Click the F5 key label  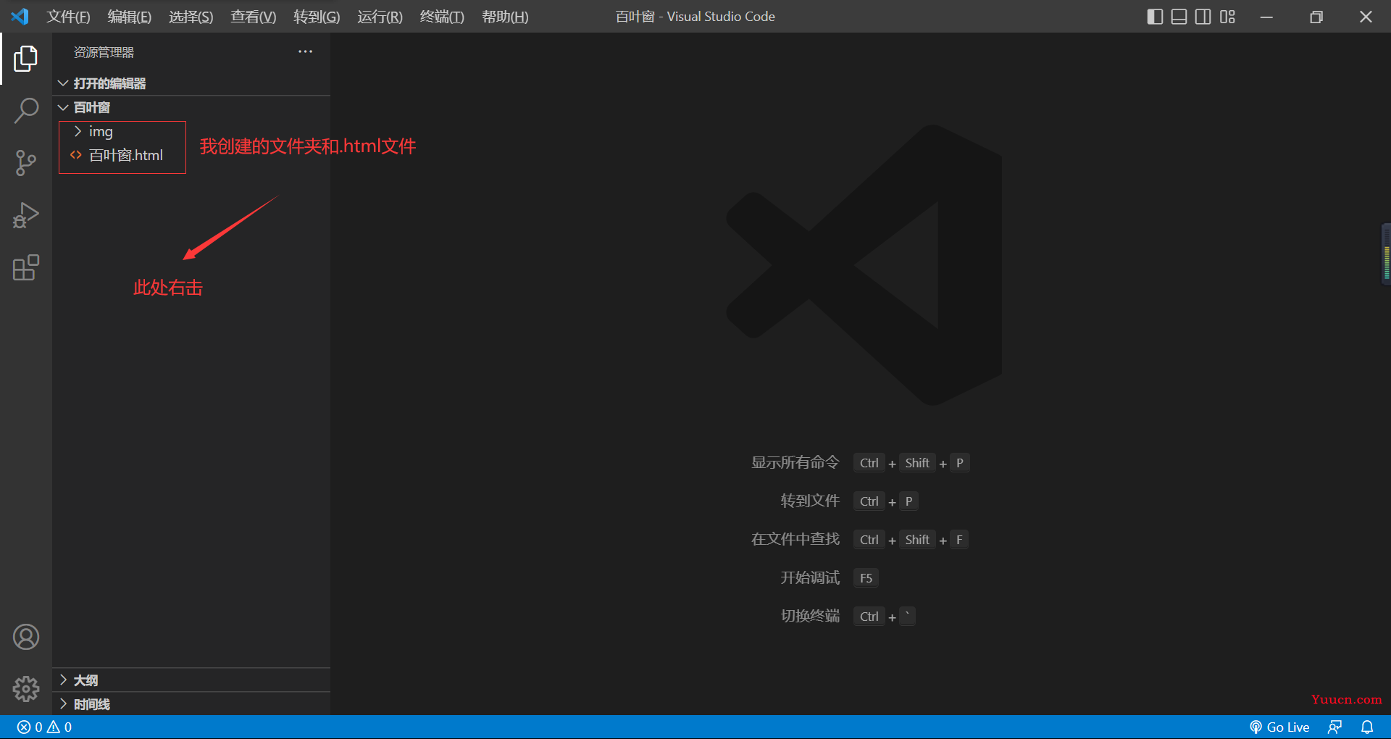[x=866, y=578]
